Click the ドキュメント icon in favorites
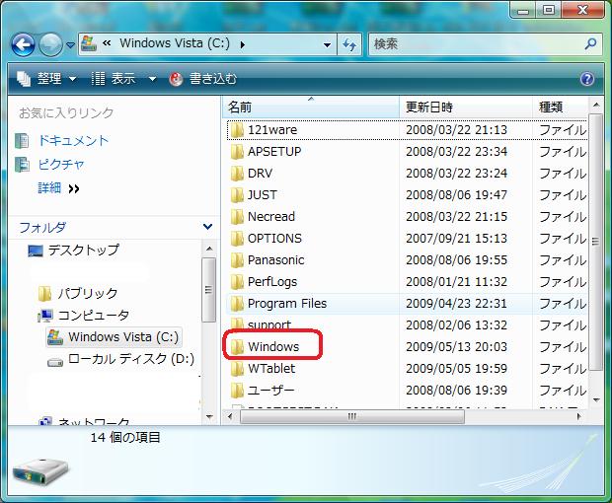Screen dimensions: 612x503 tap(22, 141)
